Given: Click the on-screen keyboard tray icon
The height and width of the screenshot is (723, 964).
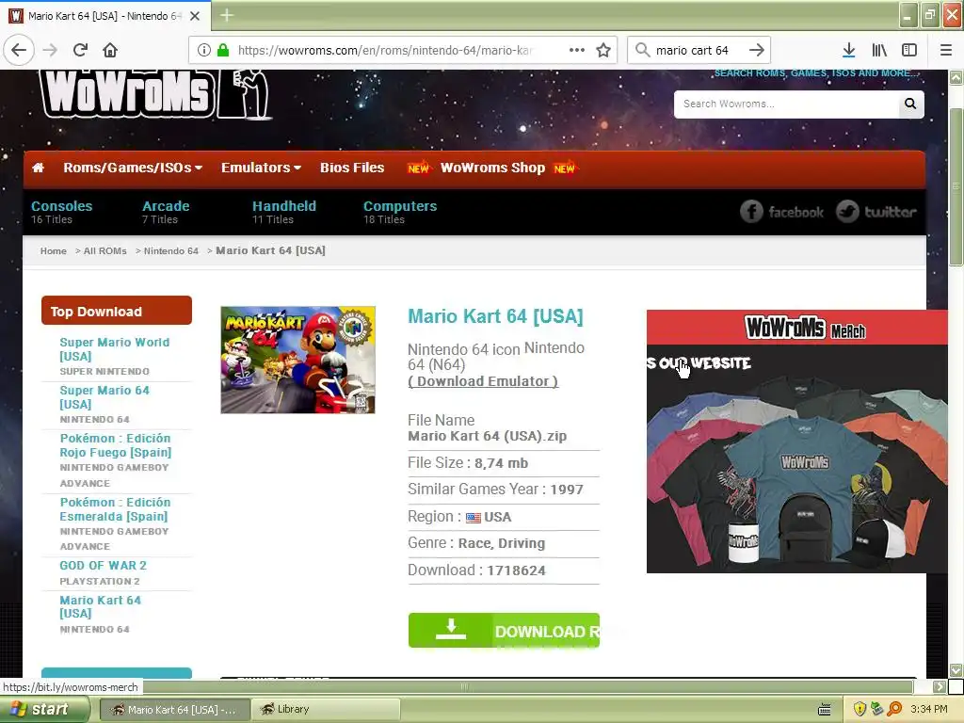Looking at the screenshot, I should (825, 710).
